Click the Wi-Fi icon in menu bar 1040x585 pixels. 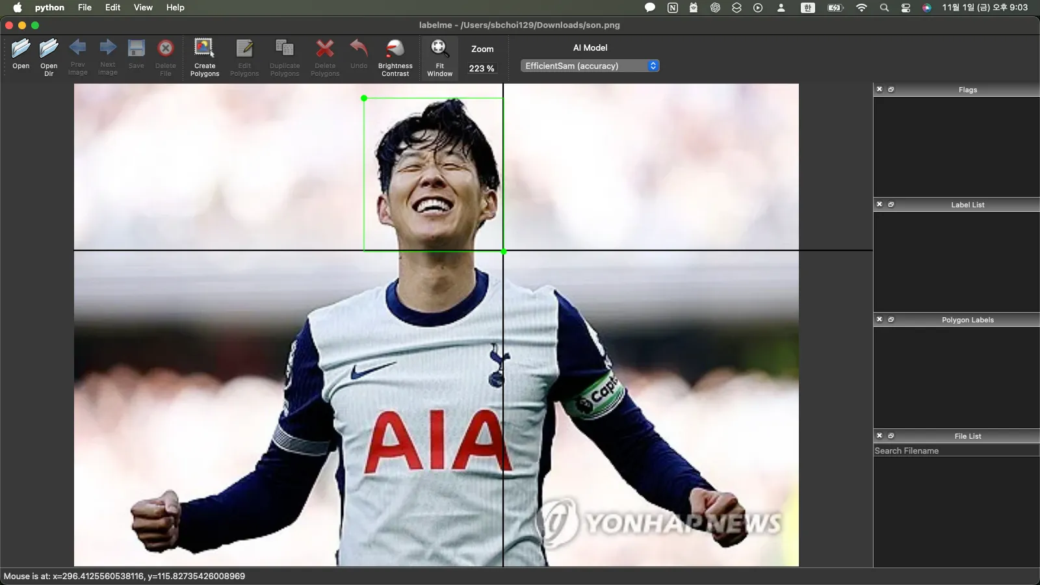pos(861,8)
